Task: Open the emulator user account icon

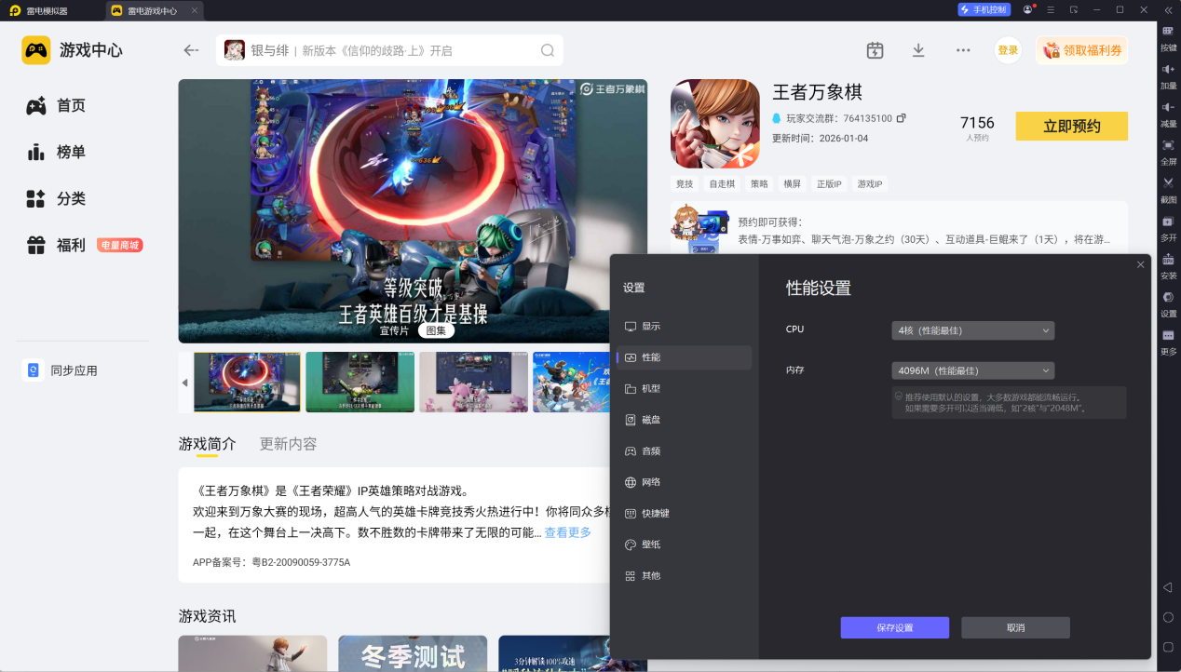Action: pos(1027,9)
